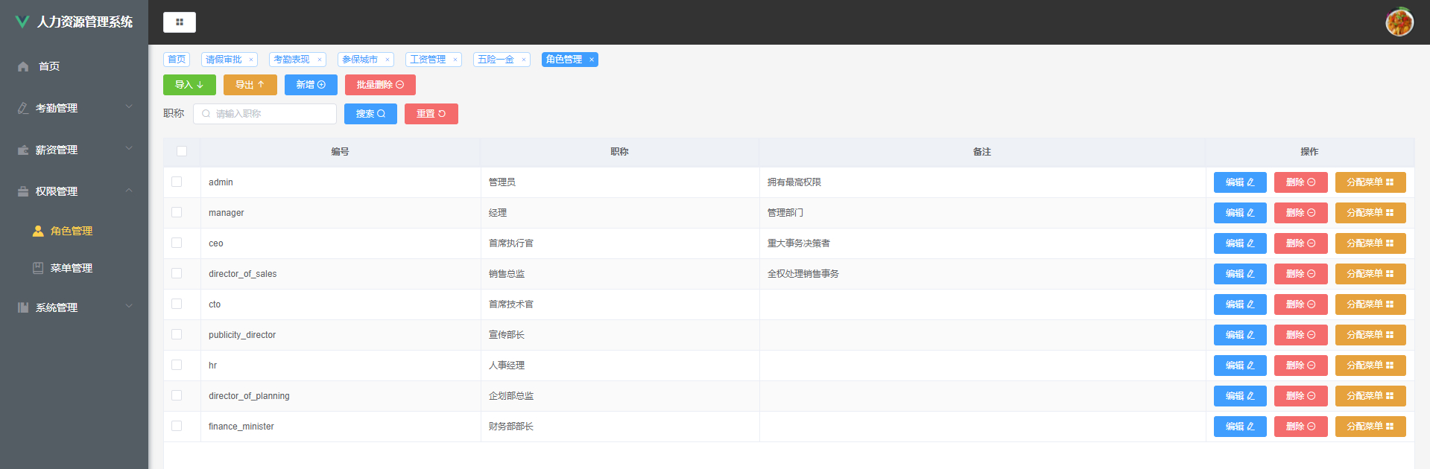Click the 菜单管理 icon in the sidebar
The height and width of the screenshot is (469, 1430).
38,268
